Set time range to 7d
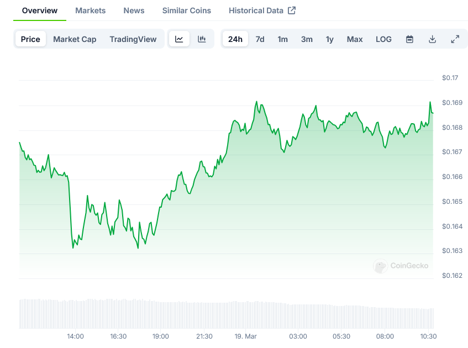The image size is (468, 348). pyautogui.click(x=260, y=39)
